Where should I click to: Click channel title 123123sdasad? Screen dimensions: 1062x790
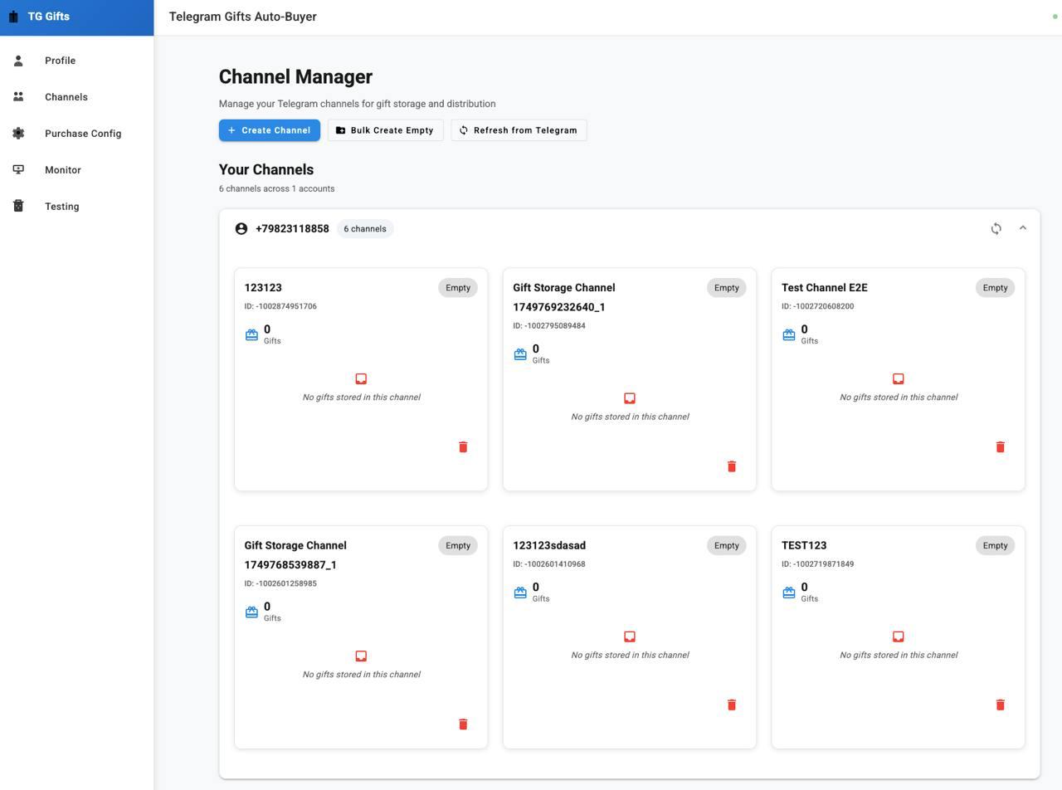549,545
